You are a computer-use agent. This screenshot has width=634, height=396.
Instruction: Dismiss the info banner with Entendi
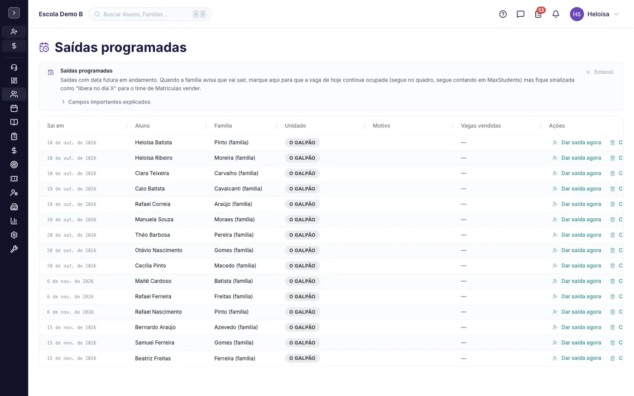pos(600,72)
